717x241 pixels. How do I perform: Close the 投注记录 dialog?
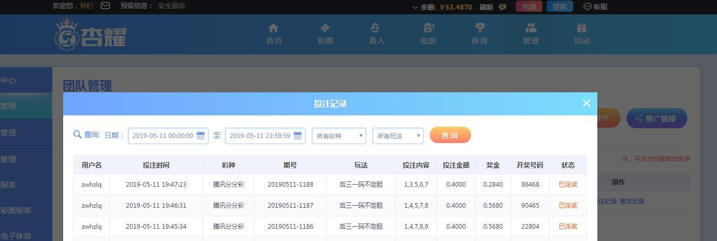click(586, 103)
